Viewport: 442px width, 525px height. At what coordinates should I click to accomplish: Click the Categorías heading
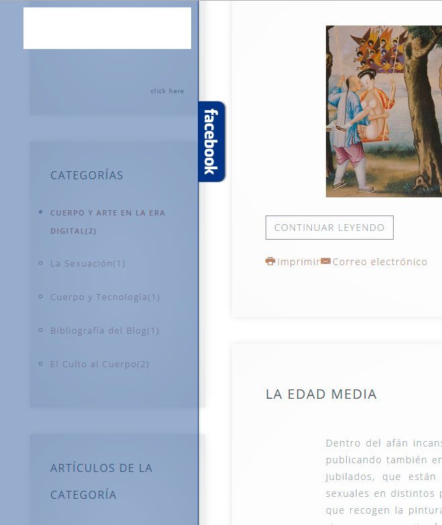[x=87, y=175]
